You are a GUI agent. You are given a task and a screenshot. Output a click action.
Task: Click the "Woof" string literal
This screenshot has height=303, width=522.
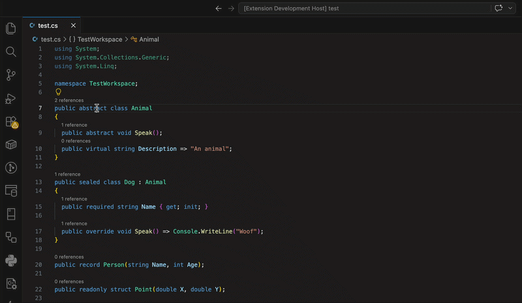246,231
